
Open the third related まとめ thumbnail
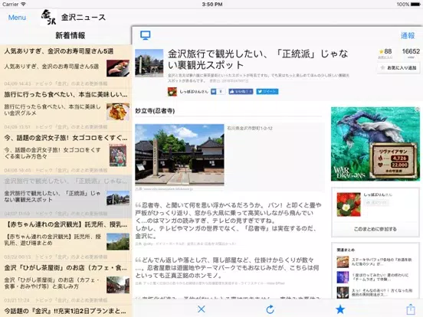coord(343,292)
